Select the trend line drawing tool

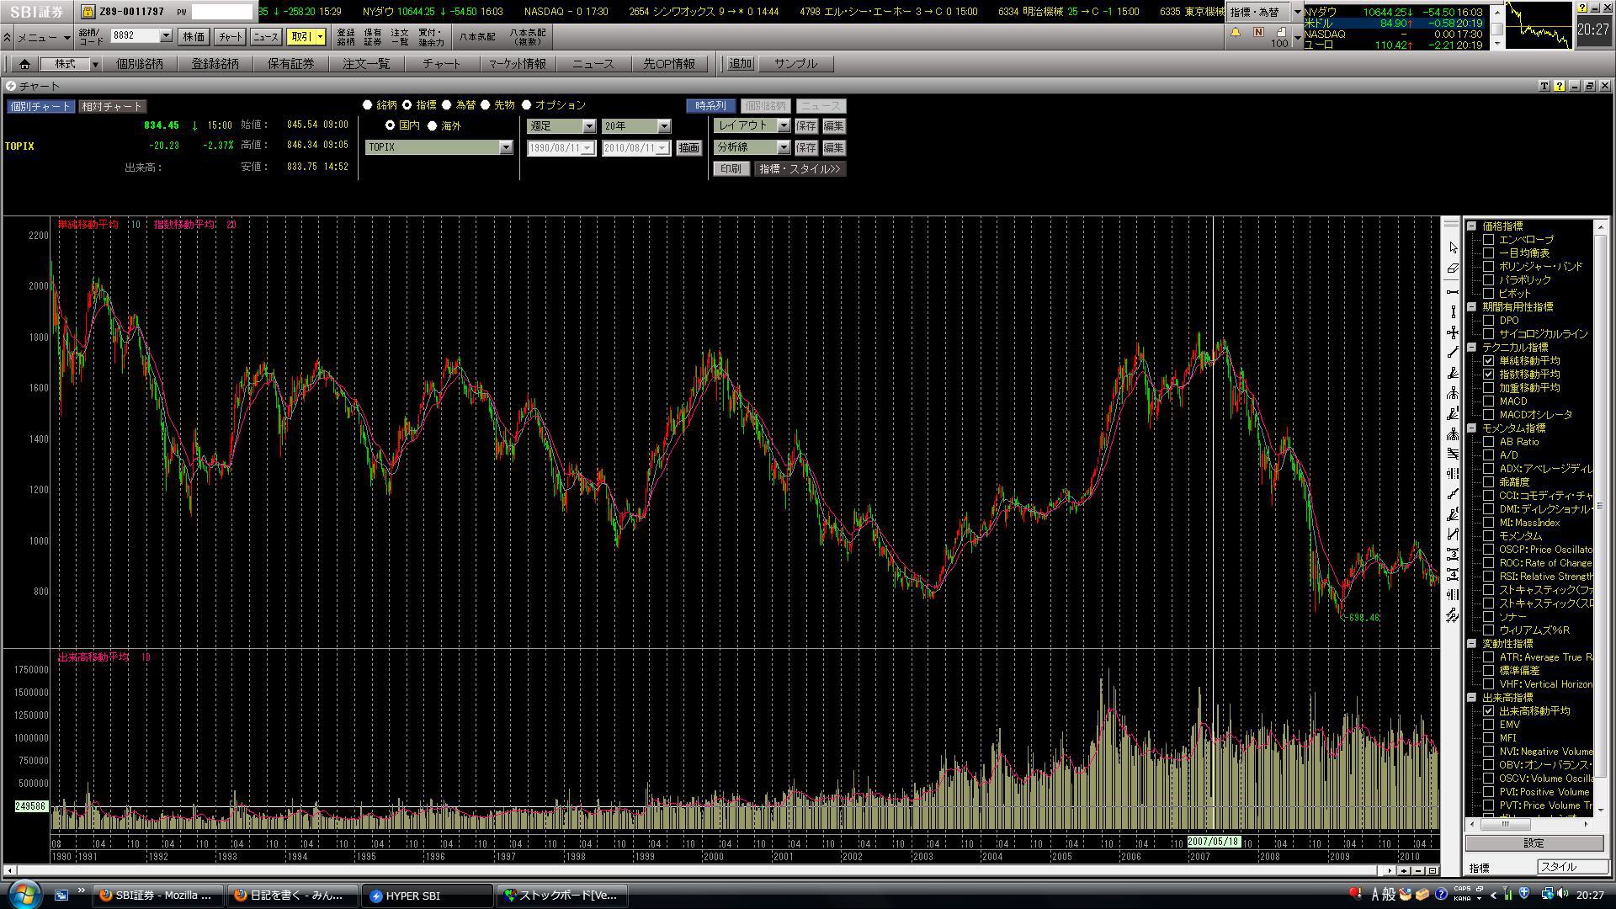coord(1453,353)
